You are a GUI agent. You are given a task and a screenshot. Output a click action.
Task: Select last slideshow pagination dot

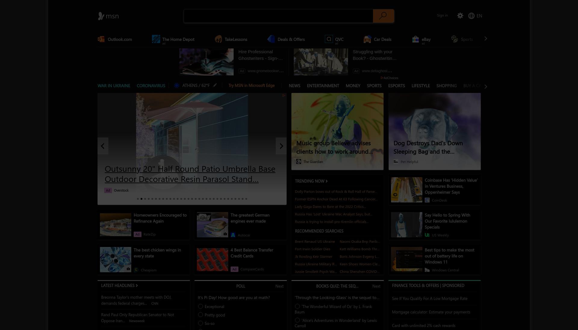[246, 199]
